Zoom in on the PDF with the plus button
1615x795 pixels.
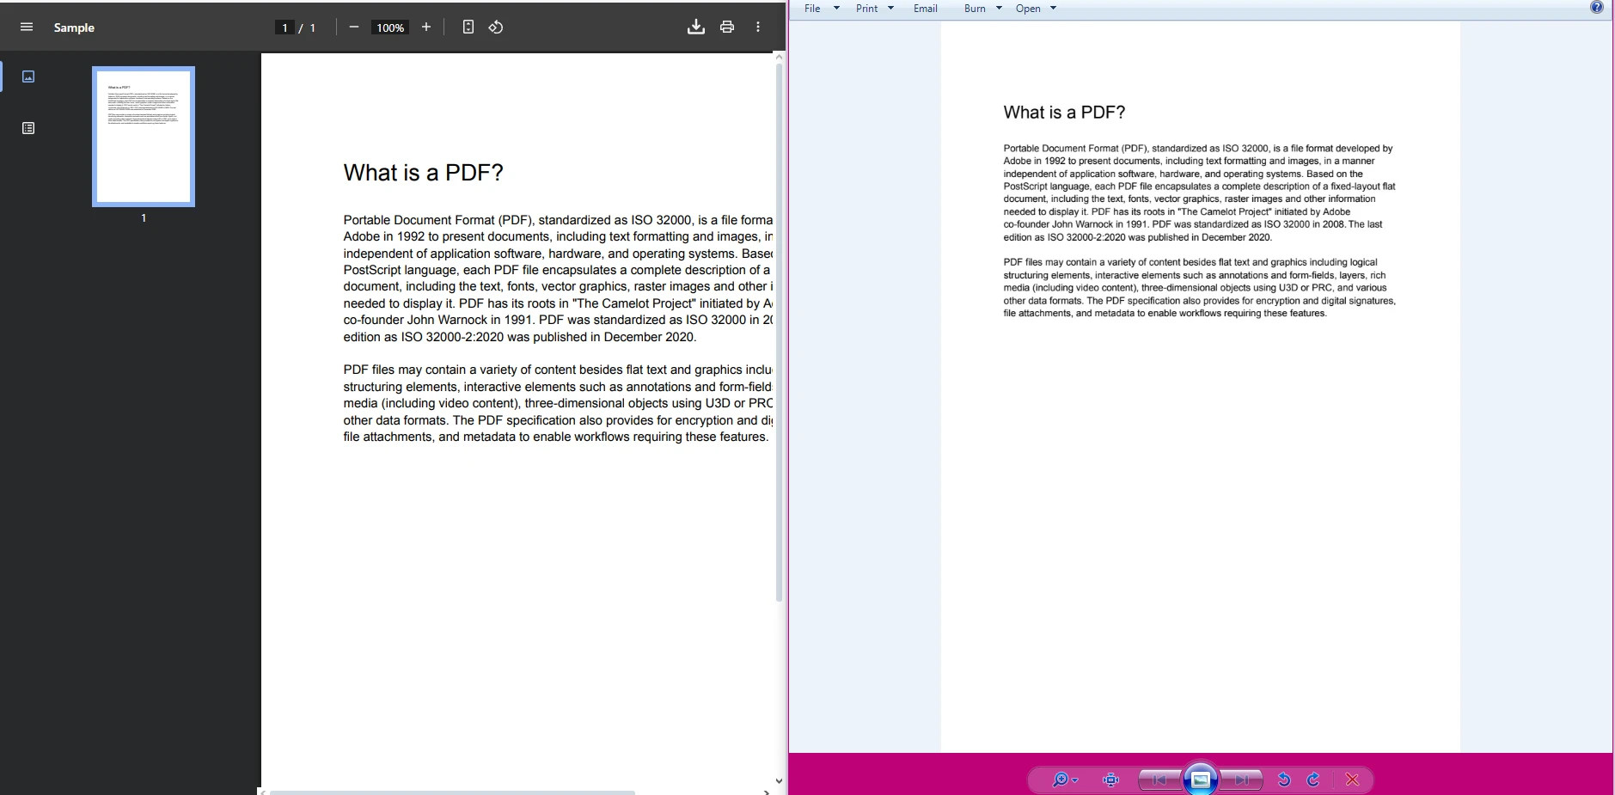coord(426,27)
